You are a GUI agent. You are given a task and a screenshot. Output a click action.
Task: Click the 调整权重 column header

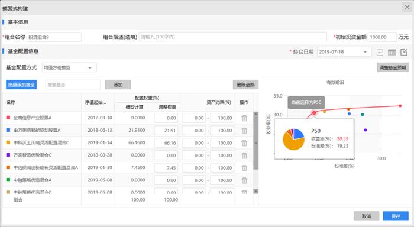click(x=167, y=107)
